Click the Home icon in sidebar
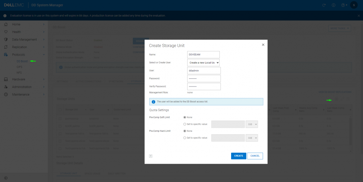 pyautogui.click(x=6, y=24)
